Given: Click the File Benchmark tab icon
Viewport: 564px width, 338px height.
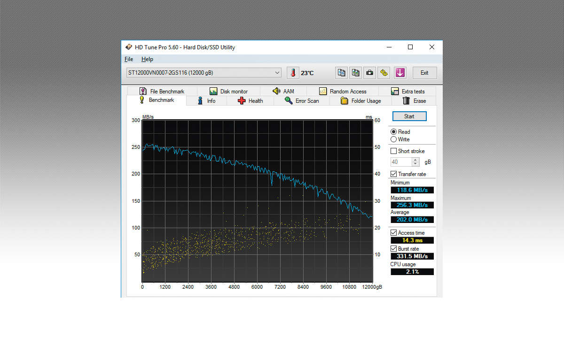Looking at the screenshot, I should [143, 91].
